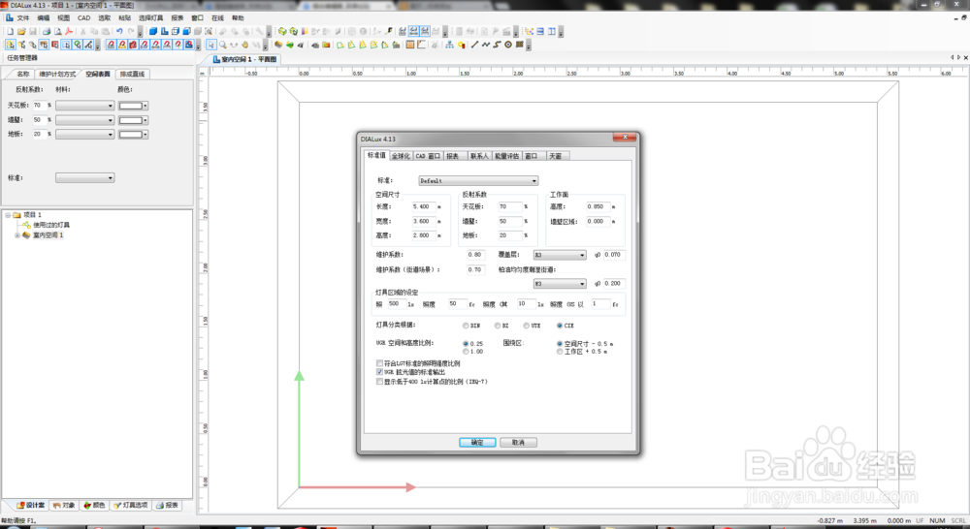The width and height of the screenshot is (970, 529).
Task: Select the pan hand tool icon
Action: click(245, 45)
